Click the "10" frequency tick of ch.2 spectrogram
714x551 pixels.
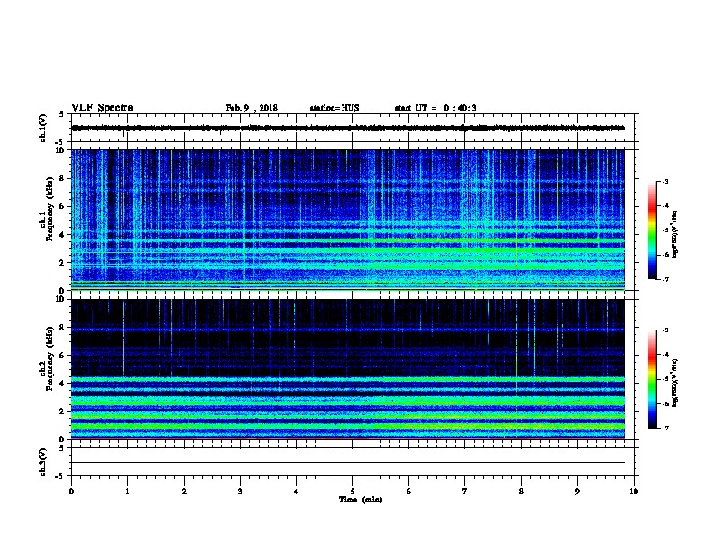click(x=61, y=299)
